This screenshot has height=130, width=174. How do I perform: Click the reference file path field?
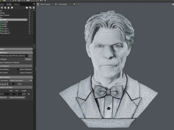coord(14,56)
